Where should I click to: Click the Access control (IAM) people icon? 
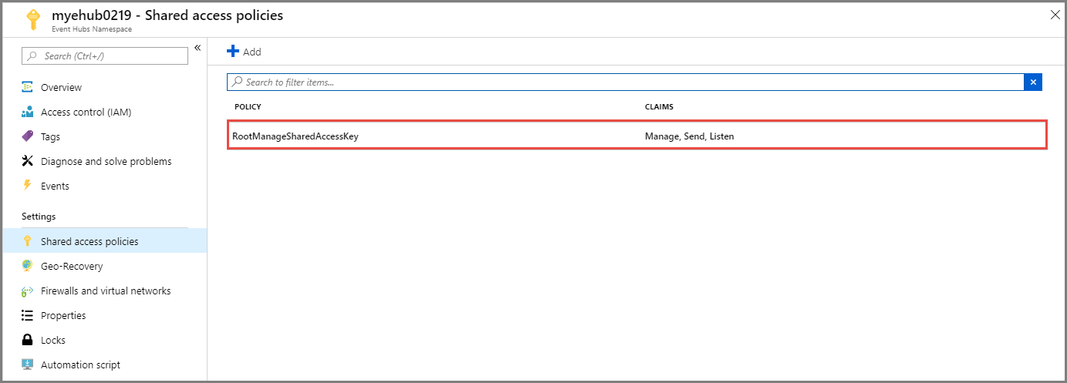pos(28,112)
